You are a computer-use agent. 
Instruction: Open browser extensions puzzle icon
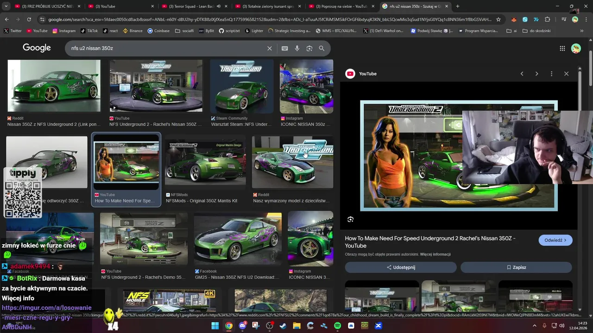pos(547,19)
